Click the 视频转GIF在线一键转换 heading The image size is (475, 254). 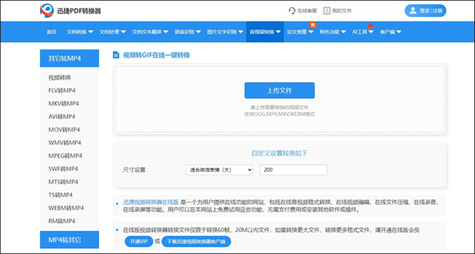(x=156, y=55)
